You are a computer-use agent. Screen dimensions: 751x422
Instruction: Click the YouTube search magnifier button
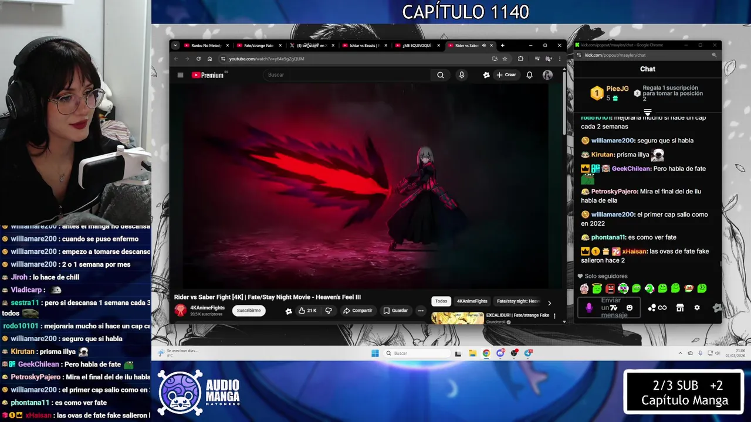point(440,75)
